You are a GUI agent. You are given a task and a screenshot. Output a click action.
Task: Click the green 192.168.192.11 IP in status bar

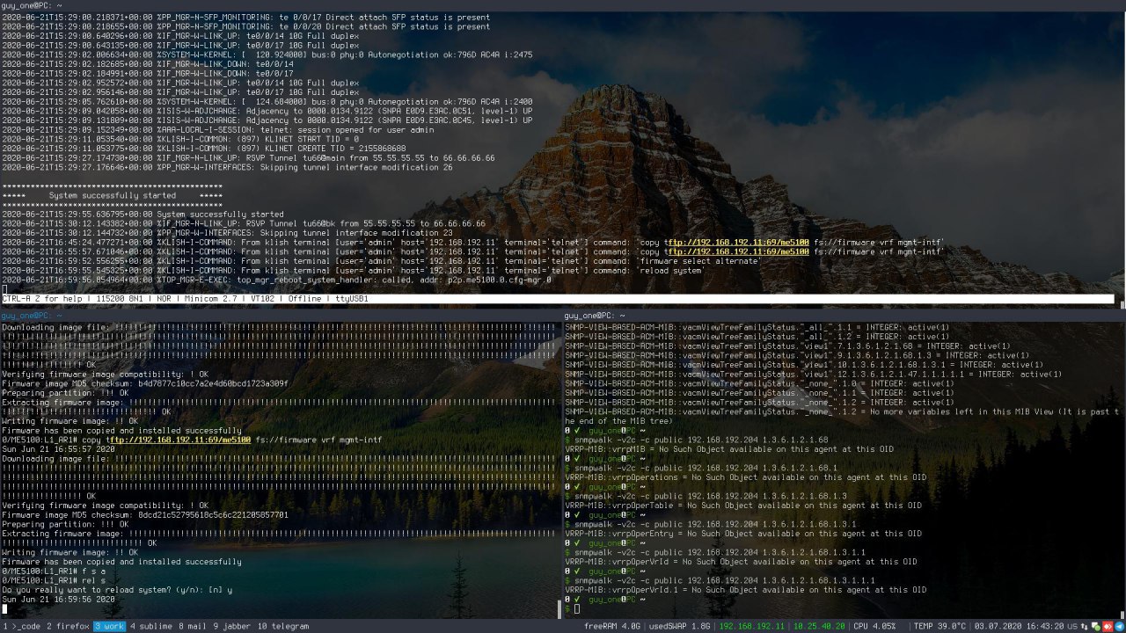(x=752, y=626)
